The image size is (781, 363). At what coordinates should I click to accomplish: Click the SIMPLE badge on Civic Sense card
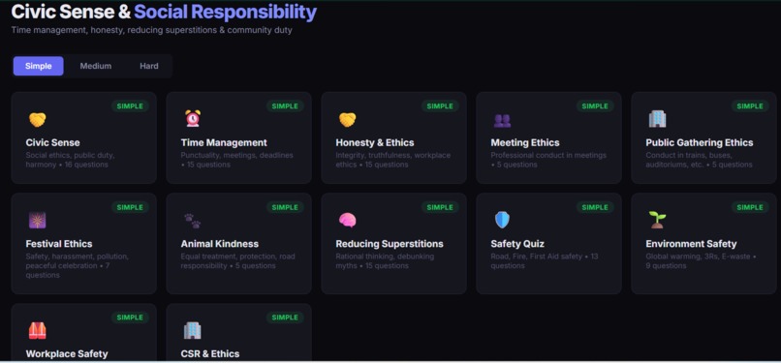130,106
